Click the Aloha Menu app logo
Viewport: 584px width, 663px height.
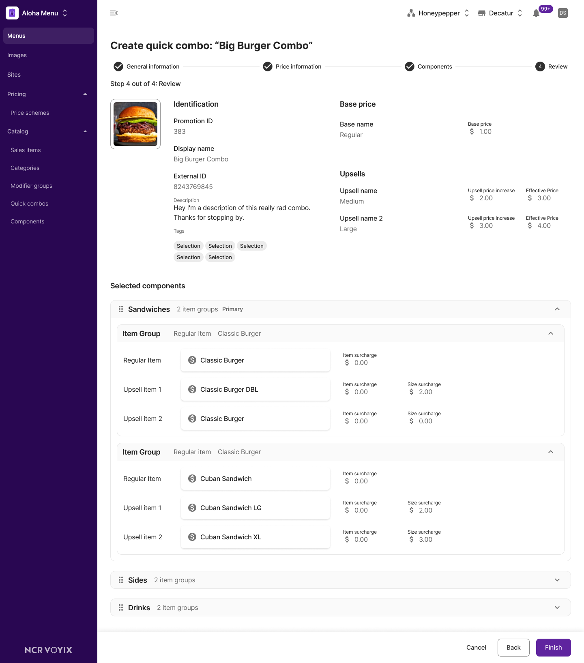(x=12, y=13)
